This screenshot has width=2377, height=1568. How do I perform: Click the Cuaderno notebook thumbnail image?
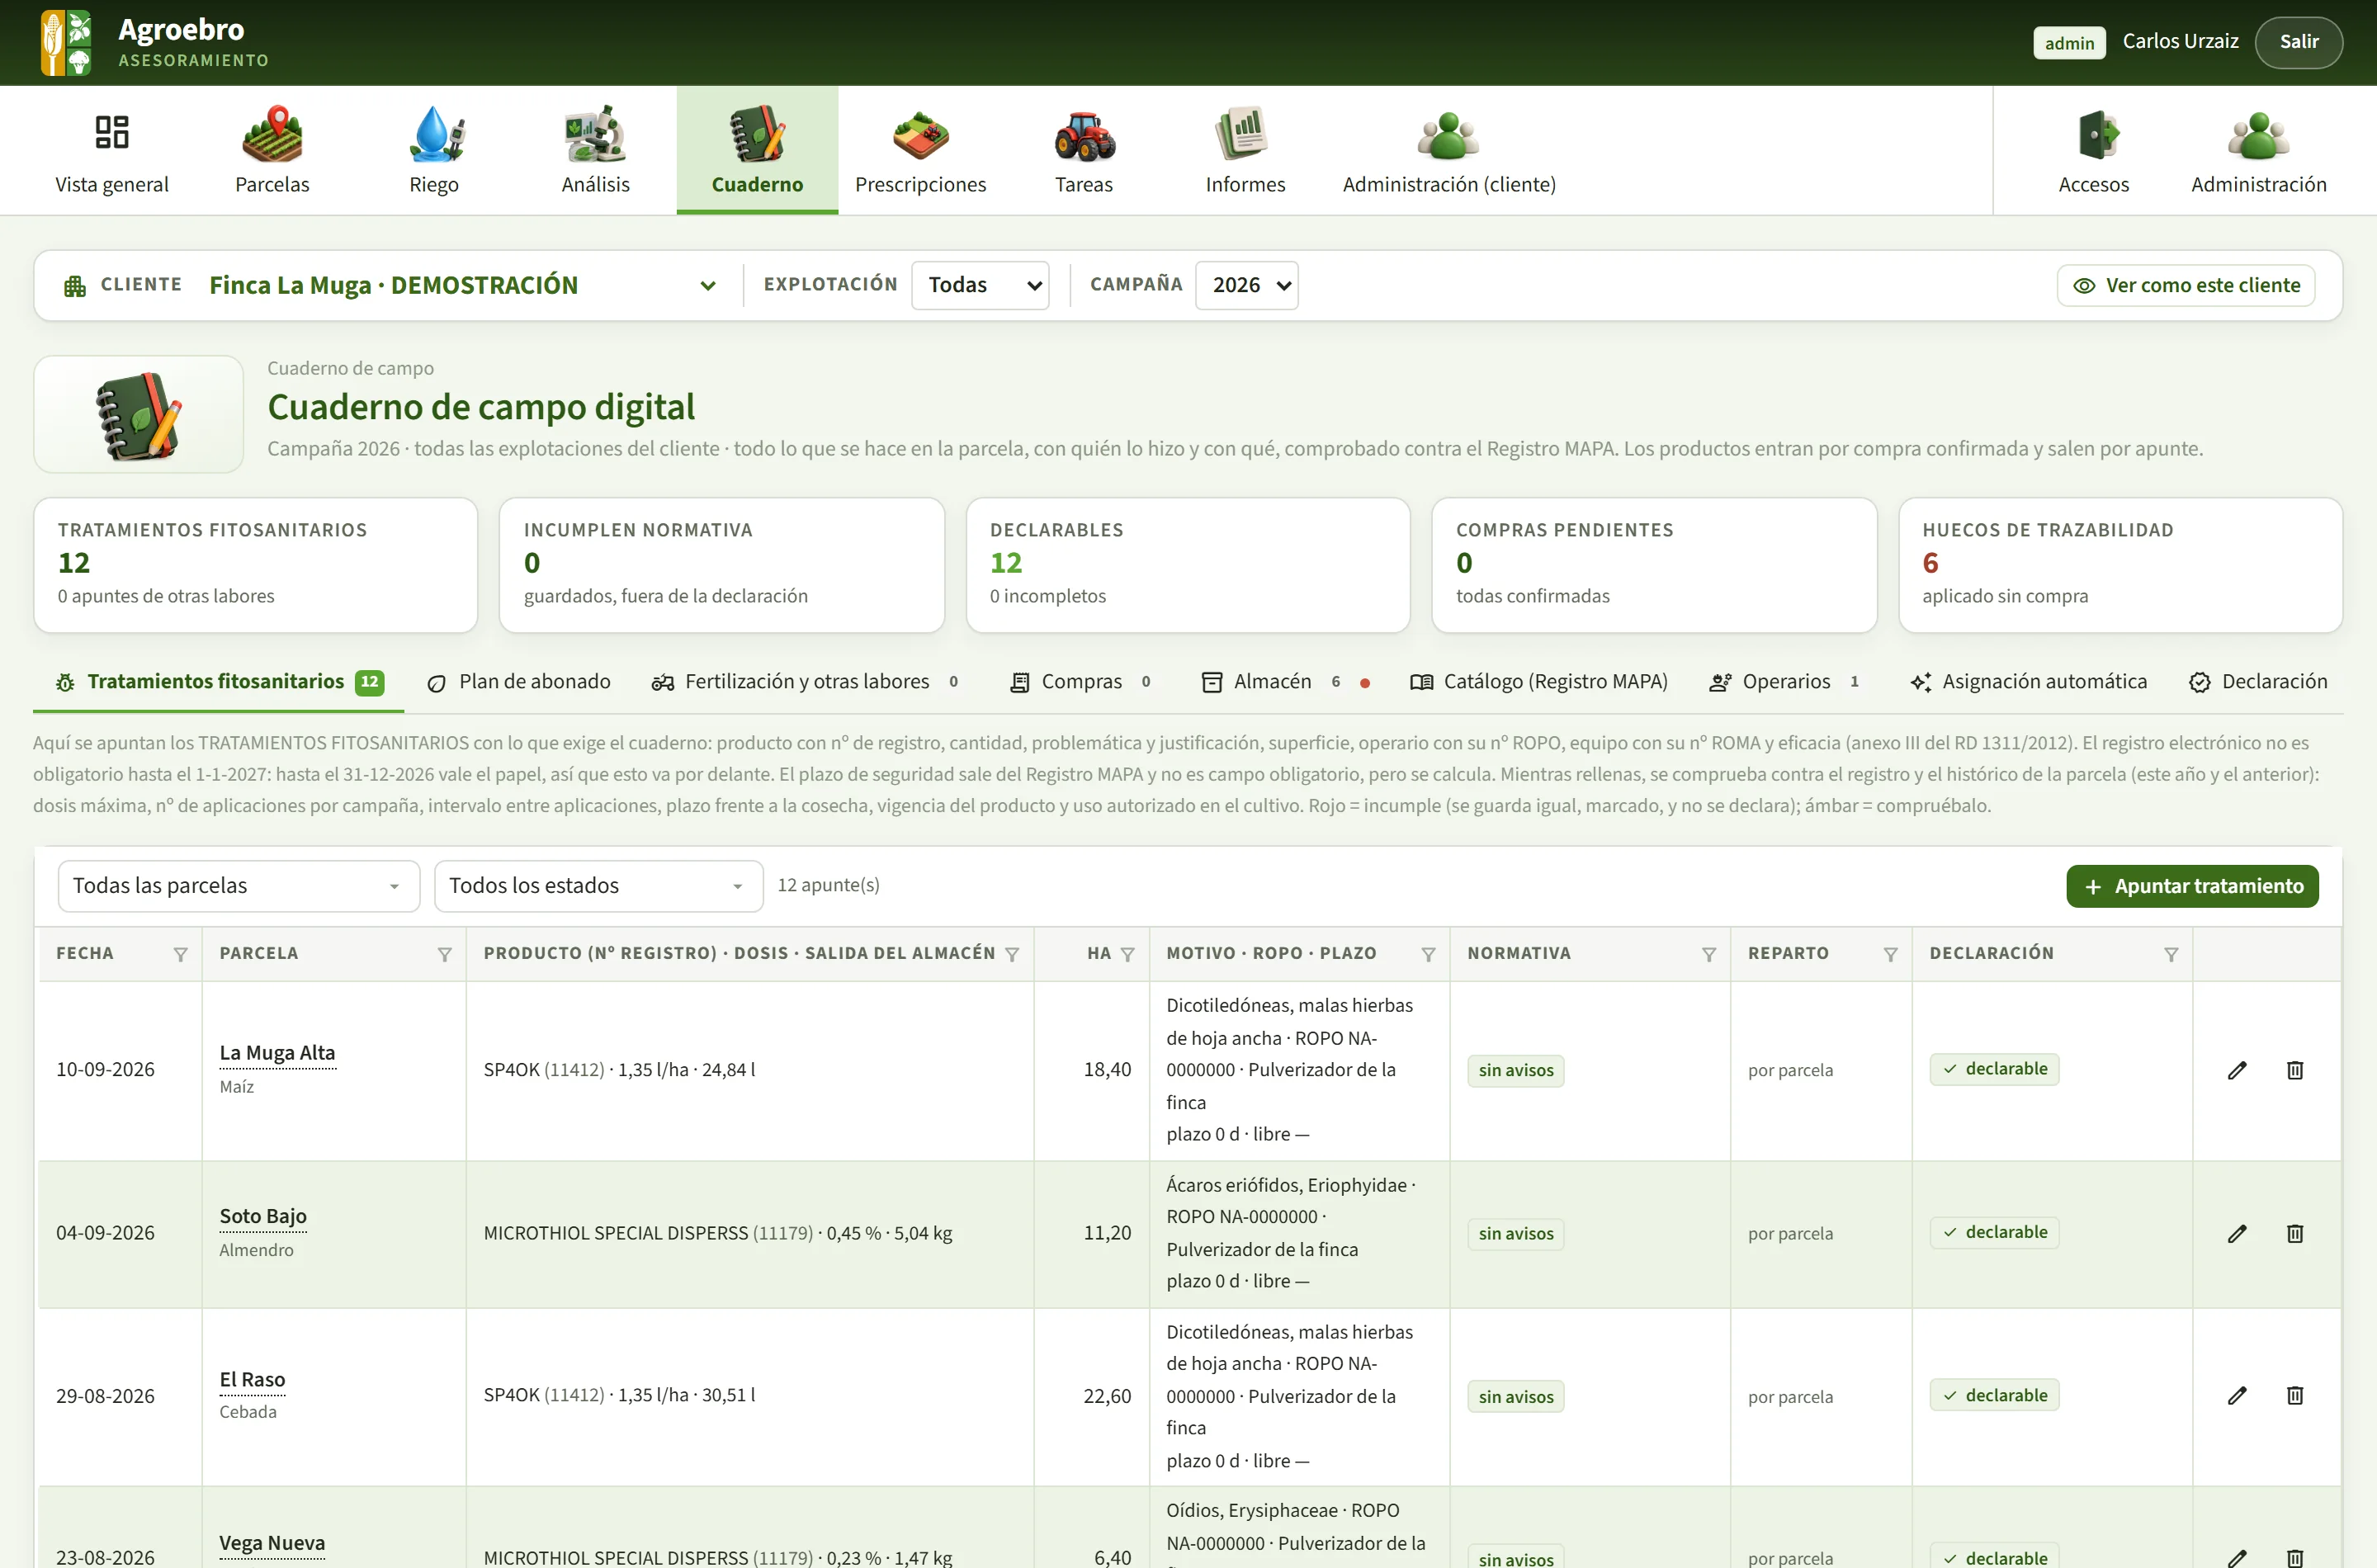(139, 414)
